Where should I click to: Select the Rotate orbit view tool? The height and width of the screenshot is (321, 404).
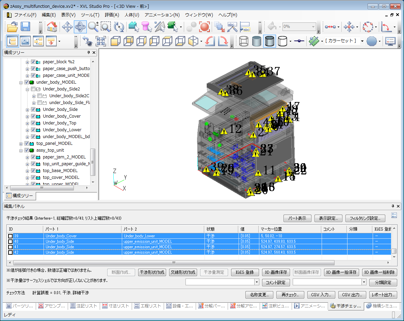coord(80,27)
